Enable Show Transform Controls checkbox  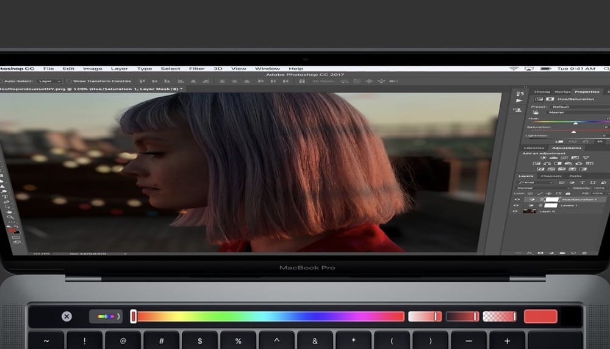click(69, 81)
